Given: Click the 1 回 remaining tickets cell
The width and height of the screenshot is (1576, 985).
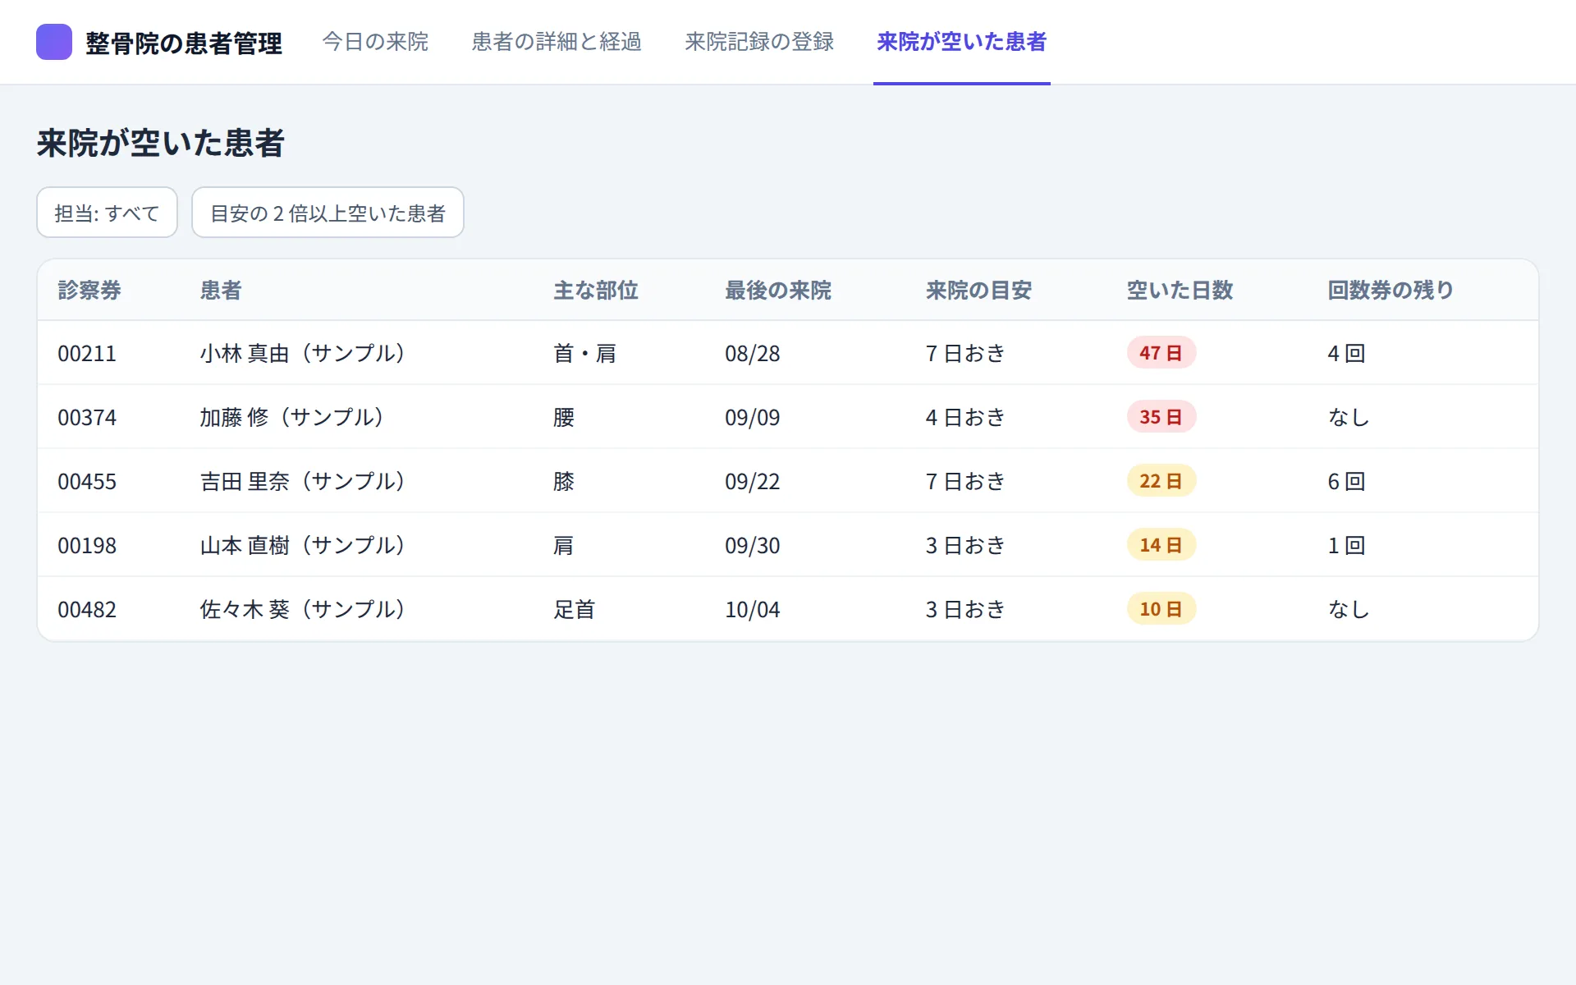Looking at the screenshot, I should (1346, 546).
